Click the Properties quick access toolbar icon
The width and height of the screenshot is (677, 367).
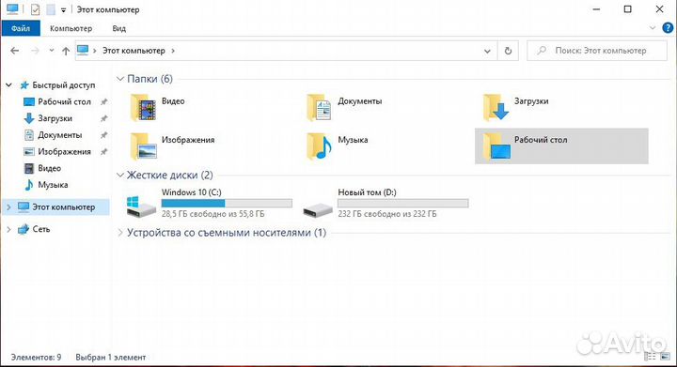point(36,9)
